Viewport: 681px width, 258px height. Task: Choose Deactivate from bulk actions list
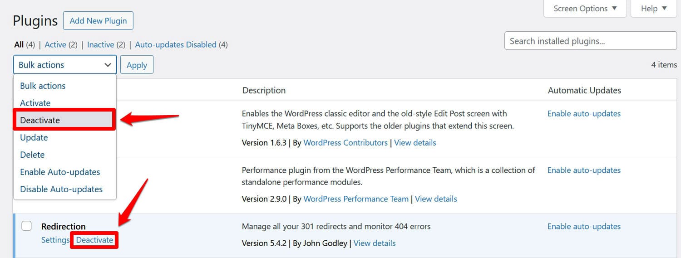(x=40, y=120)
